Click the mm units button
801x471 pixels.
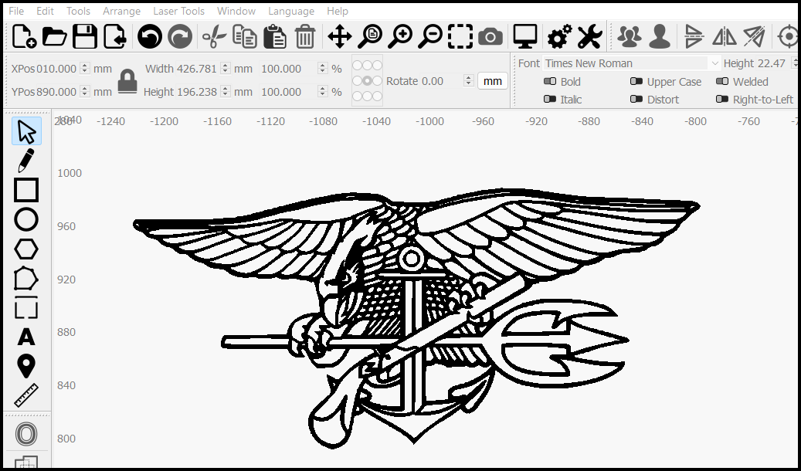click(x=493, y=81)
